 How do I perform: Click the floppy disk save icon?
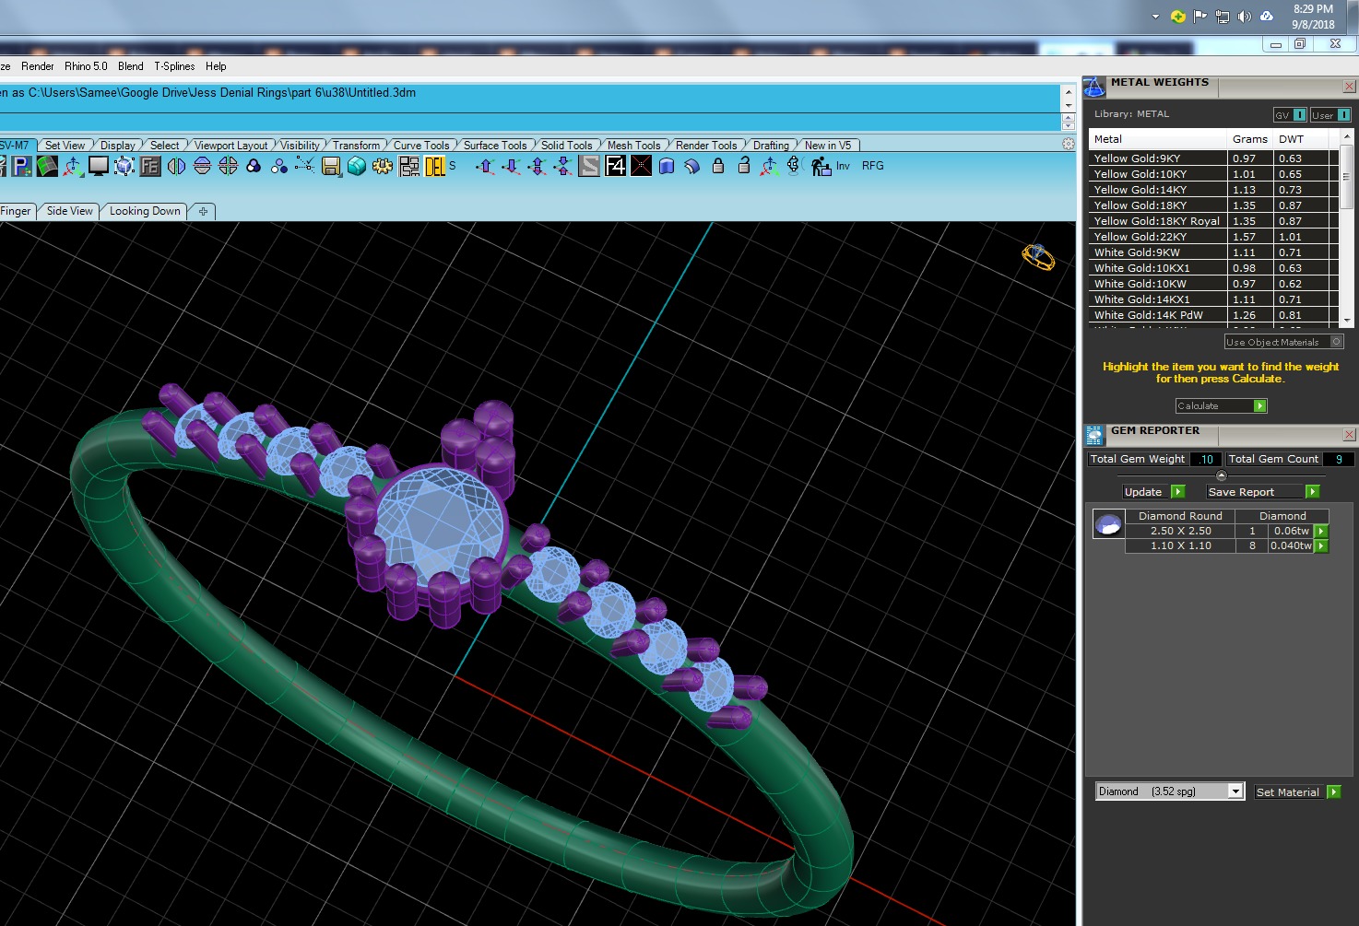(331, 166)
